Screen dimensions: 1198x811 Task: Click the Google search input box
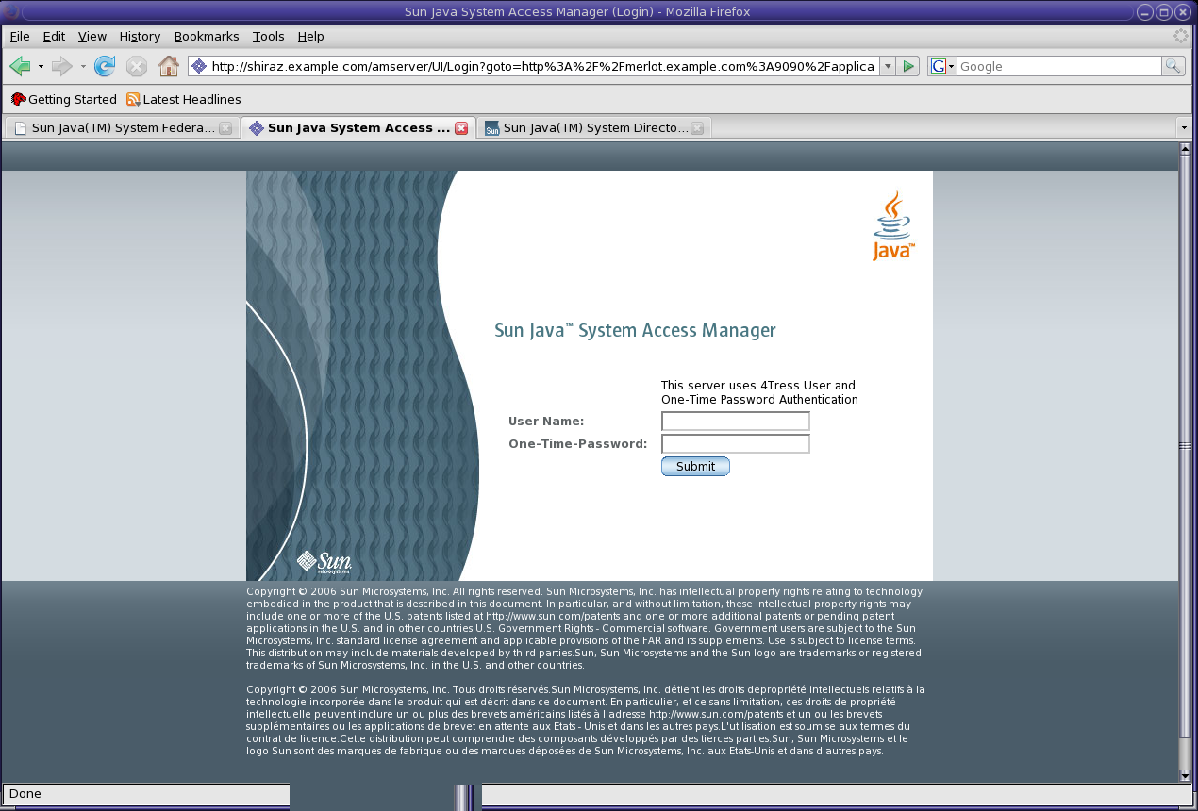tap(1059, 66)
